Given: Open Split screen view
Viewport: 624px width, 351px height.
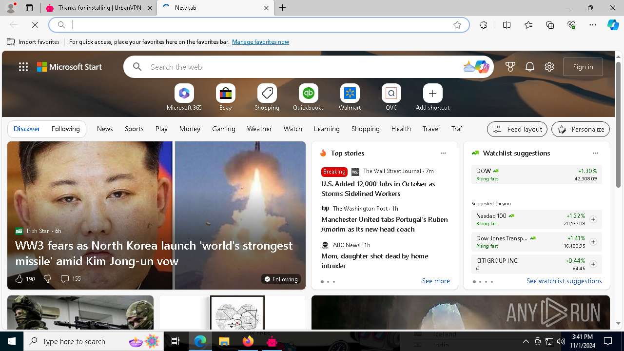Looking at the screenshot, I should (x=507, y=25).
